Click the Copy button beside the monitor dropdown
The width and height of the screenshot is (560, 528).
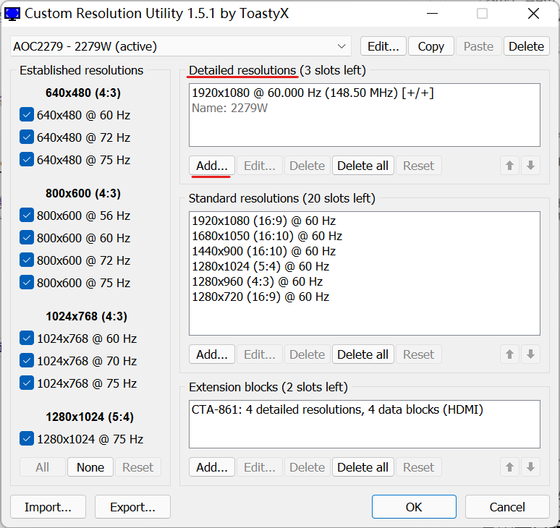click(x=430, y=46)
